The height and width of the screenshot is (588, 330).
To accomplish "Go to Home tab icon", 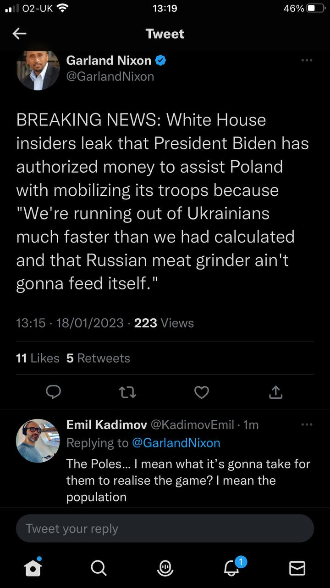I will point(33,568).
